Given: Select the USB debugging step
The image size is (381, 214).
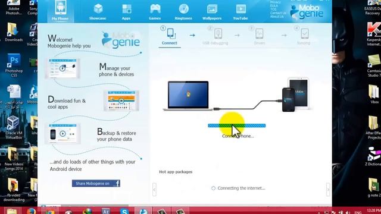Looking at the screenshot, I should click(x=216, y=36).
